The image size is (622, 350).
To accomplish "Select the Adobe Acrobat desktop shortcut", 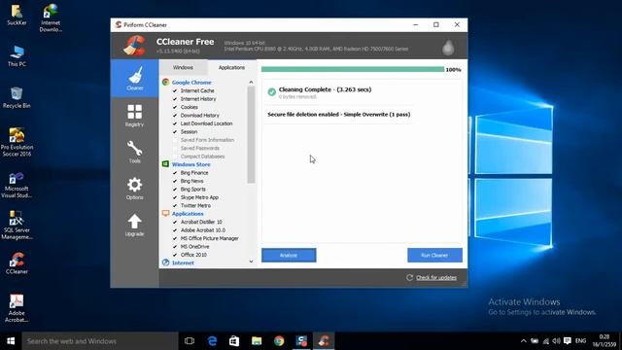I will (x=17, y=308).
